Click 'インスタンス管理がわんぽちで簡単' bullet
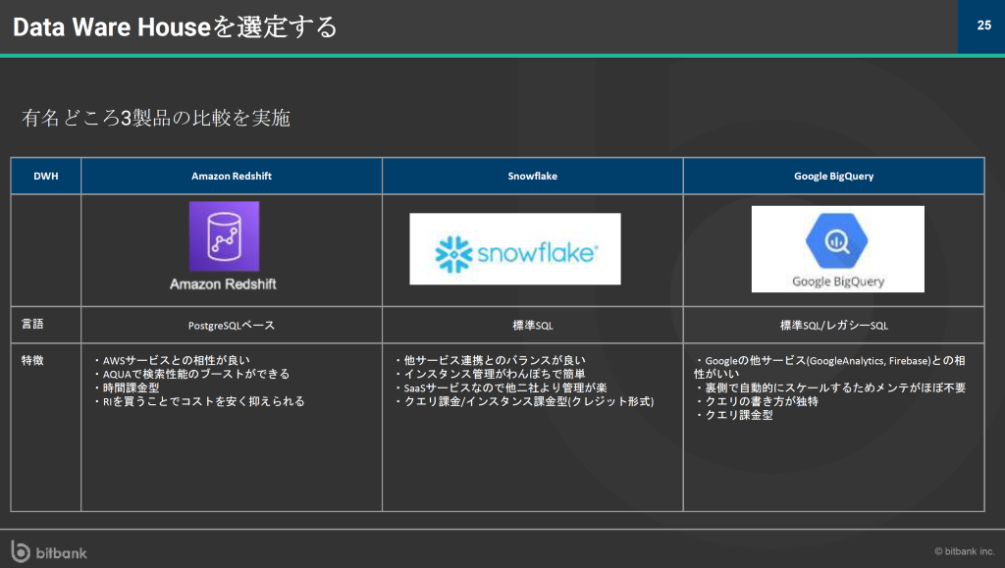 click(490, 374)
